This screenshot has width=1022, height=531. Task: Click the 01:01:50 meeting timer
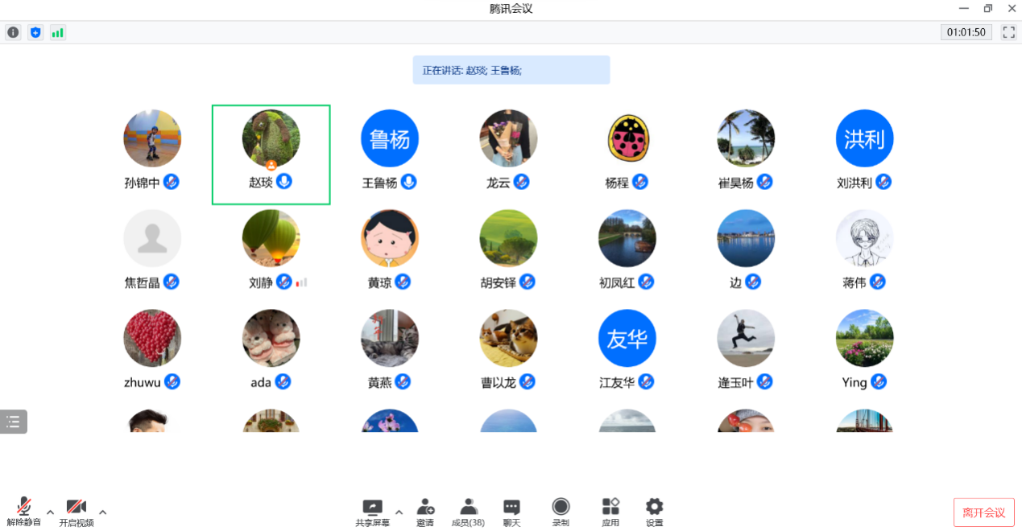coord(966,32)
